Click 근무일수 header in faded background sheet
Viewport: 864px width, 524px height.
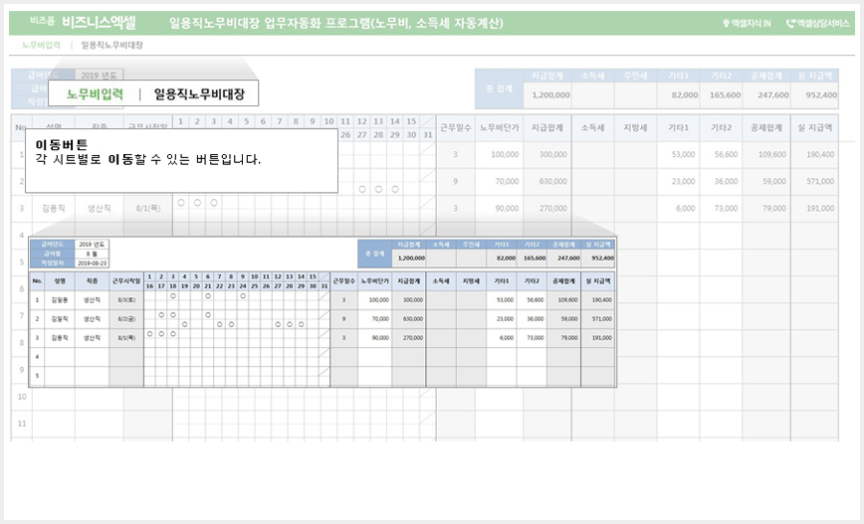(455, 127)
